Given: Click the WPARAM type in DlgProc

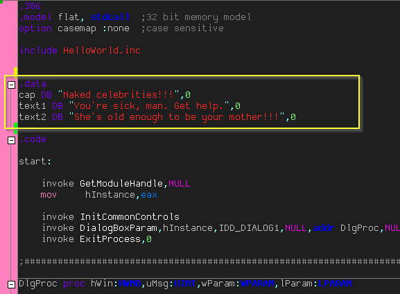Looking at the screenshot, I should [x=257, y=284].
